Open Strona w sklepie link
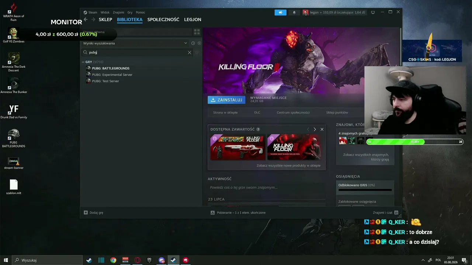Image resolution: width=472 pixels, height=265 pixels. pos(225,113)
